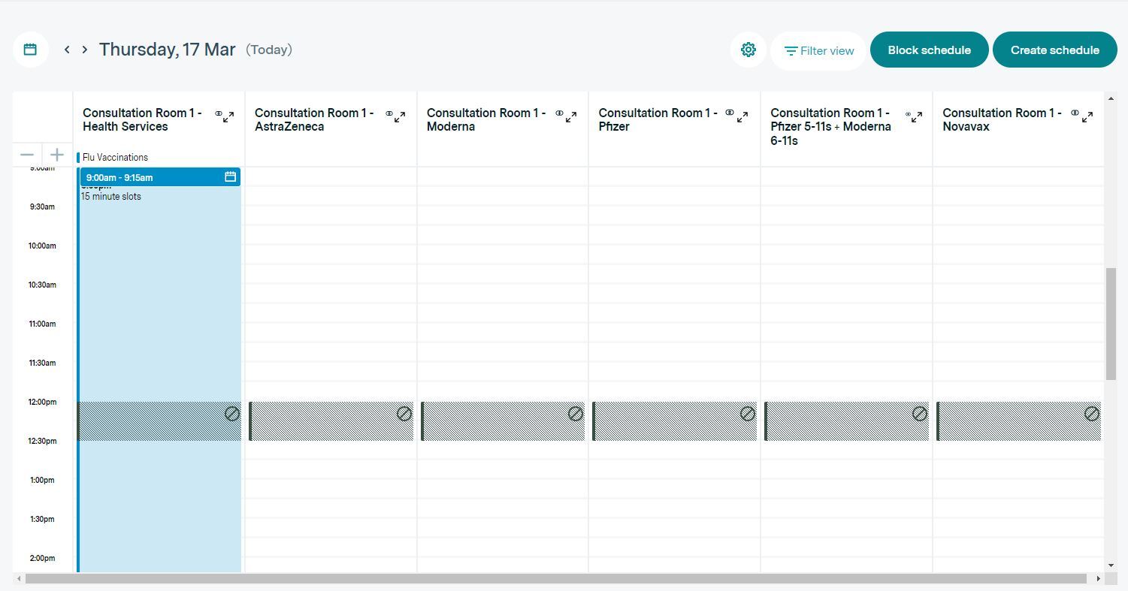Expand the Moderna room column
Screen dimensions: 1128x591
click(572, 117)
